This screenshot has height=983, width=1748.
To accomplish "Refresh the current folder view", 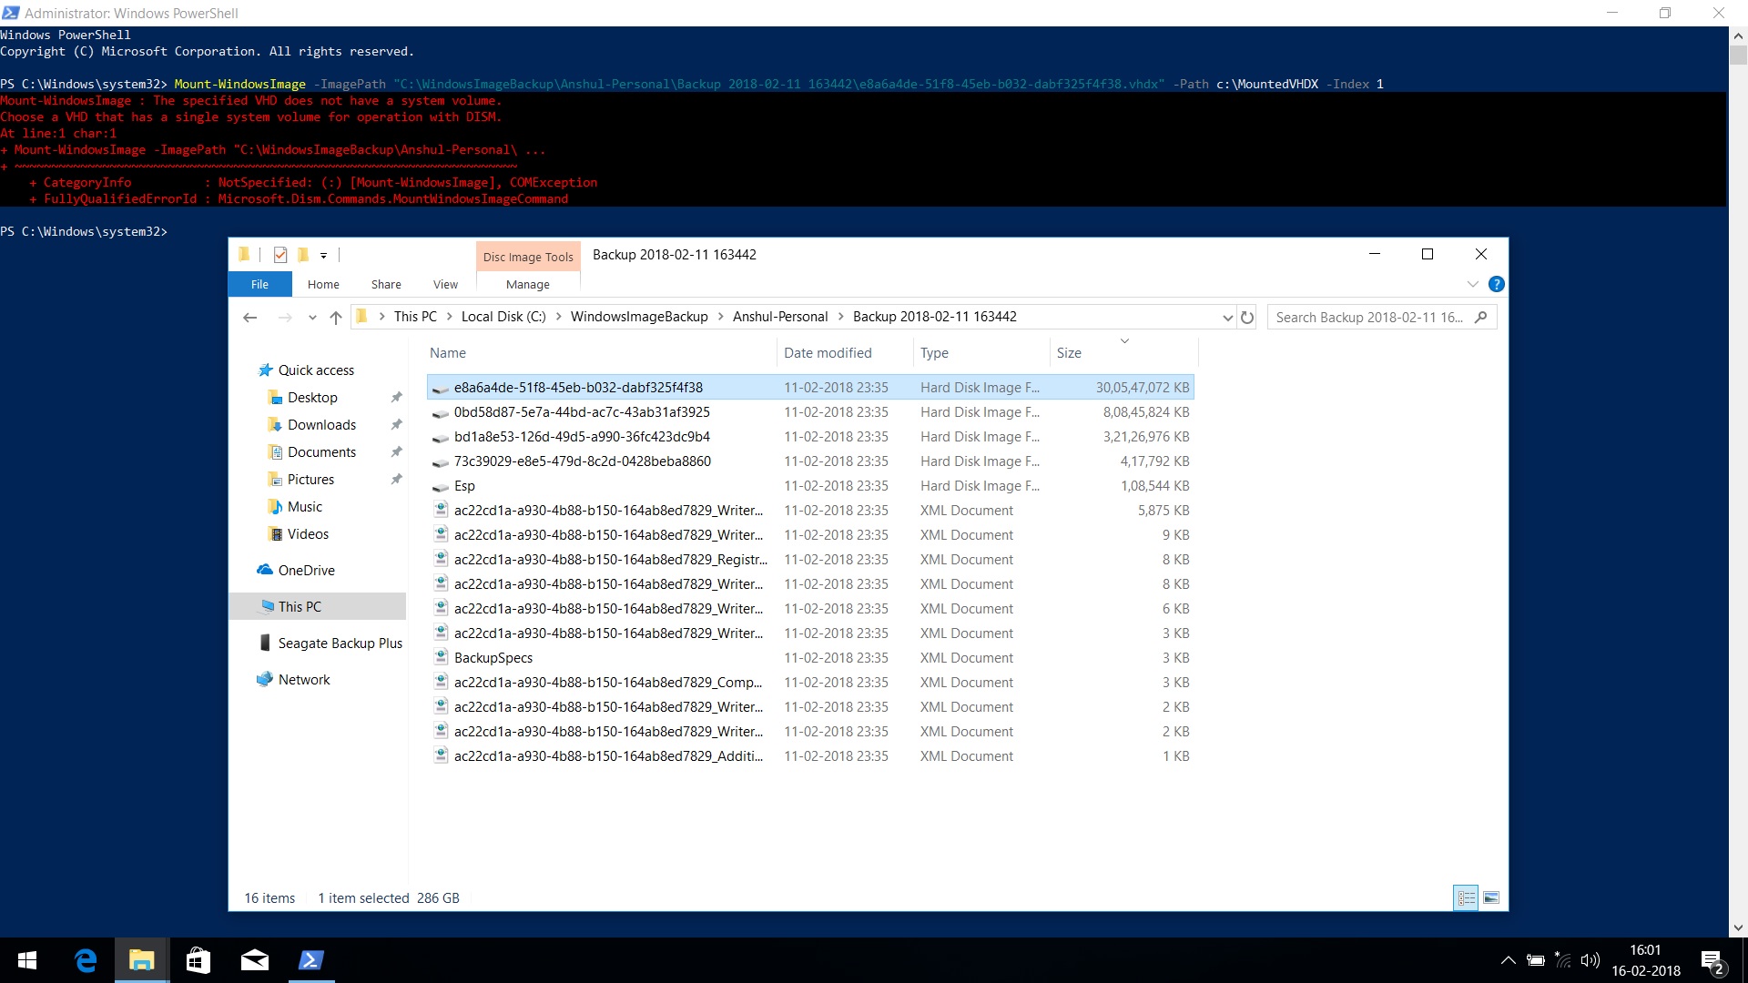I will point(1247,318).
